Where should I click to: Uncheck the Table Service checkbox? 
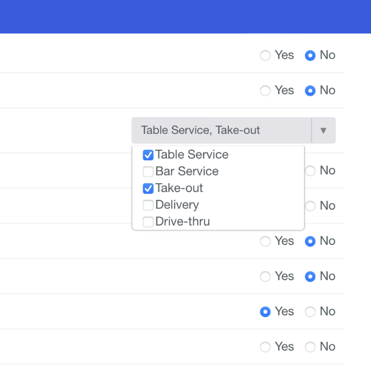point(148,155)
